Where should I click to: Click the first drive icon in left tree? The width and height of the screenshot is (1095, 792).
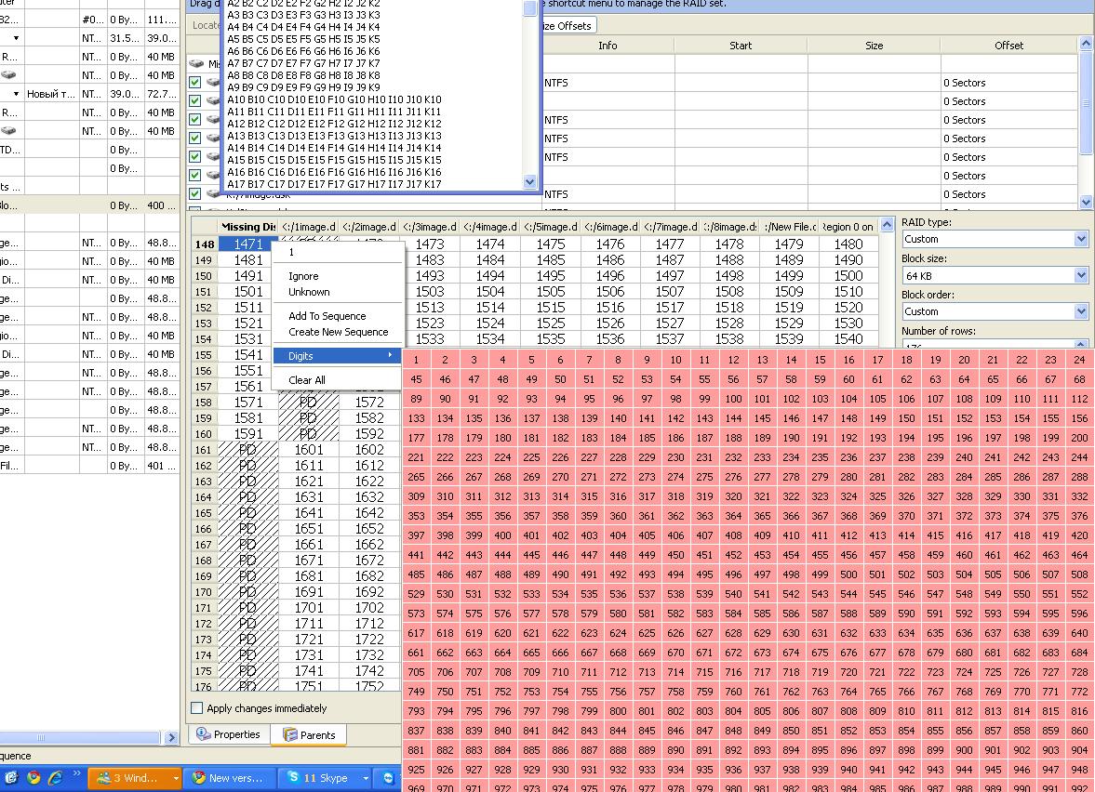pyautogui.click(x=8, y=74)
